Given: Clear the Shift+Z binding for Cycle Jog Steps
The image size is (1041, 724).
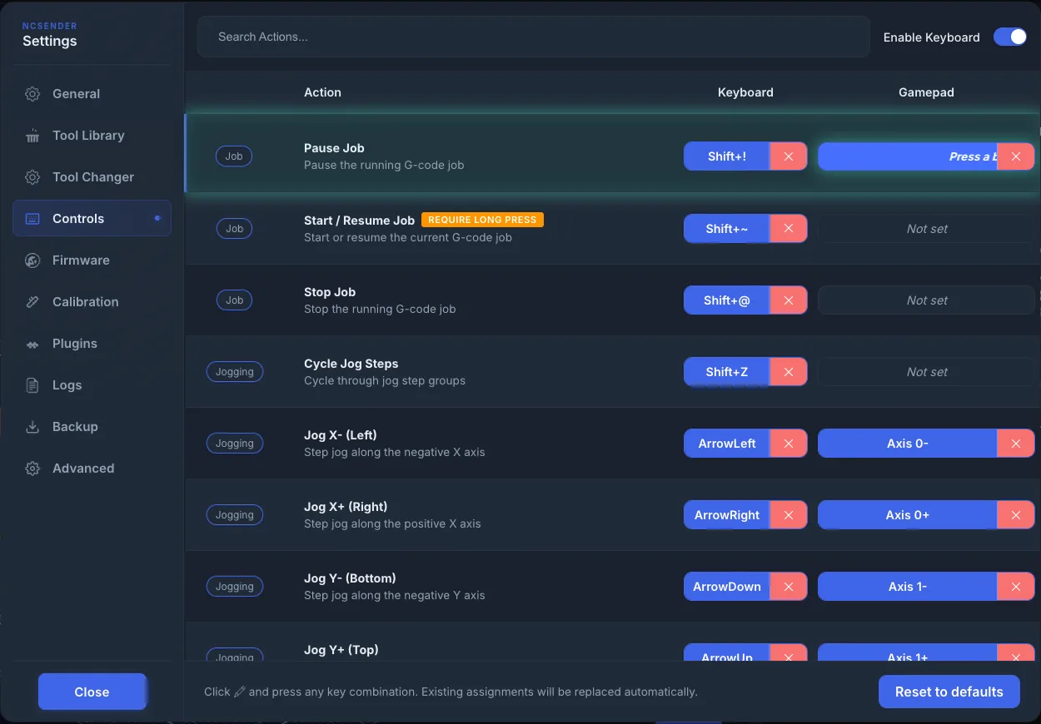Looking at the screenshot, I should tap(789, 372).
